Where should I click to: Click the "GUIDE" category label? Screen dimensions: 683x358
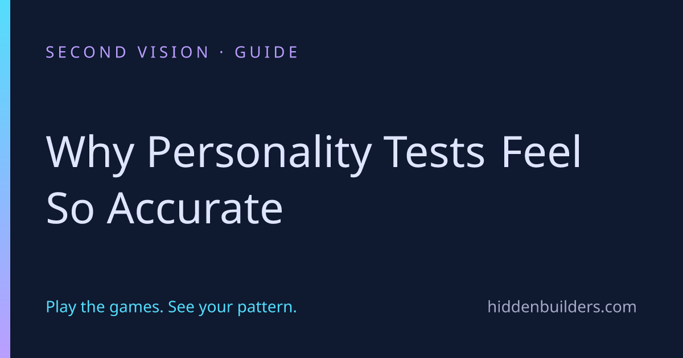(266, 52)
